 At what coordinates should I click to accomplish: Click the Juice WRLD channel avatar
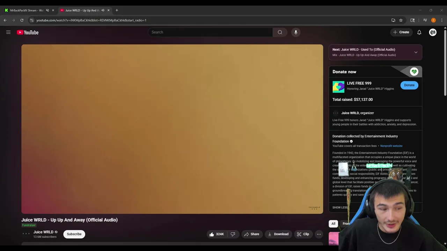pyautogui.click(x=26, y=234)
